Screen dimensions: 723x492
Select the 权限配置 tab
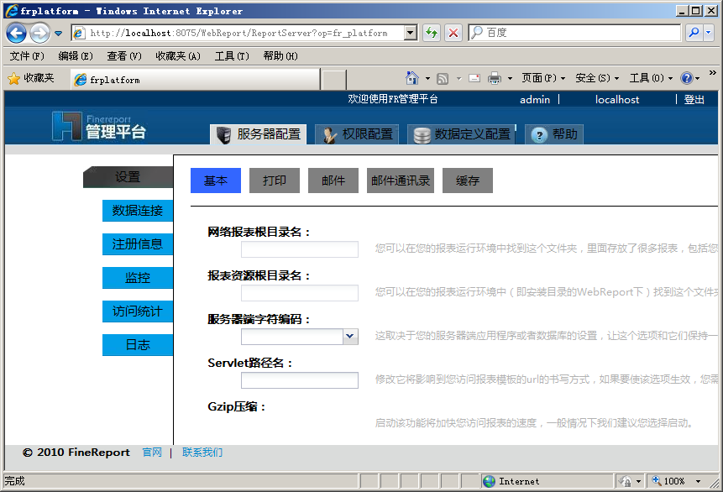[357, 134]
